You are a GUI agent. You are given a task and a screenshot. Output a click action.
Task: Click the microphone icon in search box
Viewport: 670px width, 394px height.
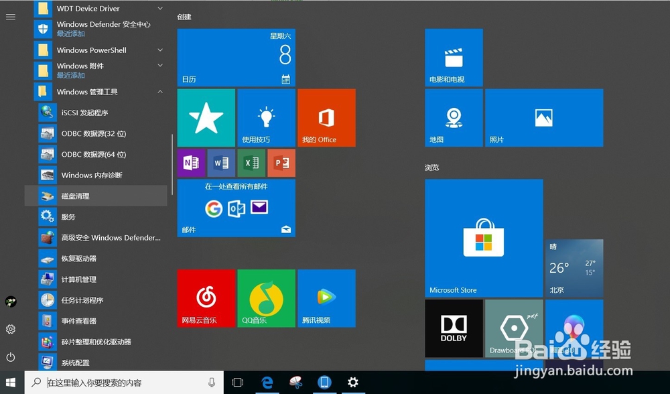click(x=212, y=383)
